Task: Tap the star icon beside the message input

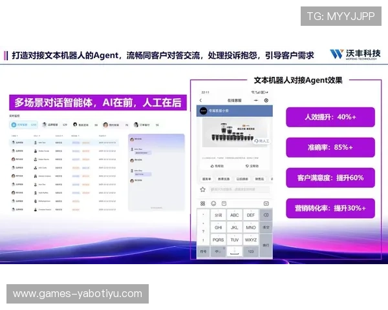Action: tap(202, 189)
